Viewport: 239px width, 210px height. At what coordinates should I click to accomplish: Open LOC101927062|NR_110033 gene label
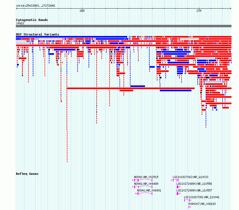coord(190,177)
